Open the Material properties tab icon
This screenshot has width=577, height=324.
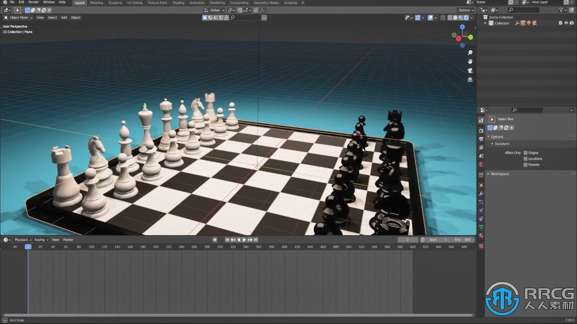481,235
